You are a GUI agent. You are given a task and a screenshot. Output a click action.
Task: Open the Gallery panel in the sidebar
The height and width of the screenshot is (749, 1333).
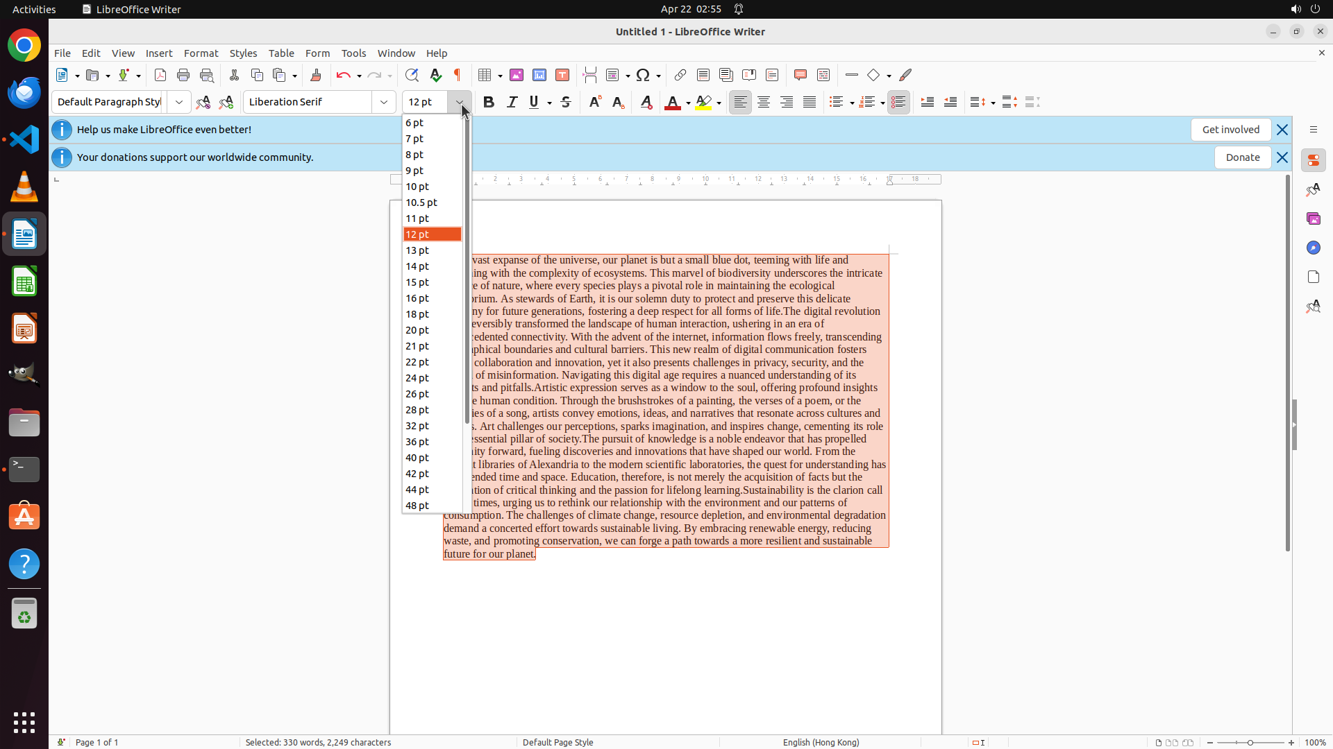[x=1313, y=218]
